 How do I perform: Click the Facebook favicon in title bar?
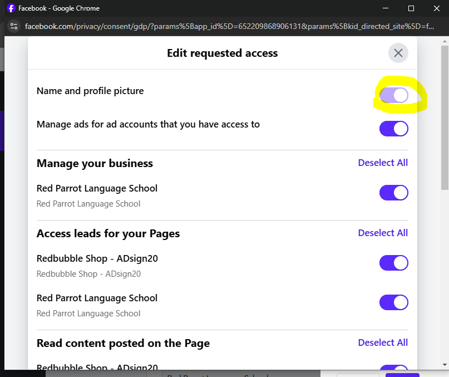pyautogui.click(x=11, y=8)
